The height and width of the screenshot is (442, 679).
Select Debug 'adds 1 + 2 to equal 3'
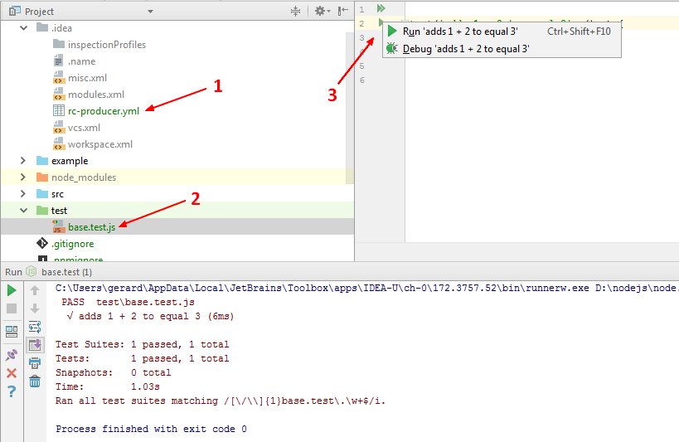click(x=465, y=49)
